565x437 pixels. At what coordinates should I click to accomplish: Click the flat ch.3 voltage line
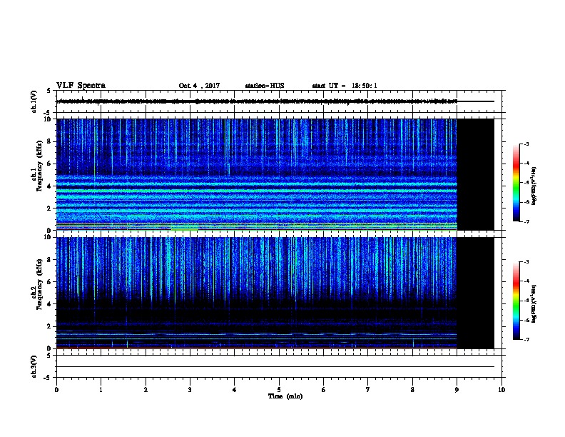(x=275, y=367)
